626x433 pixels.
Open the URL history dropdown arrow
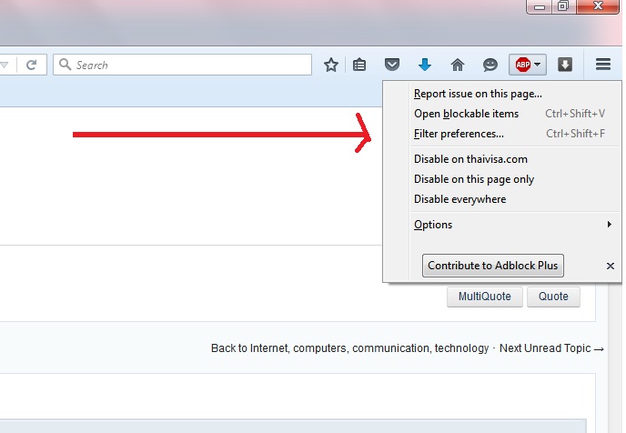tap(5, 65)
